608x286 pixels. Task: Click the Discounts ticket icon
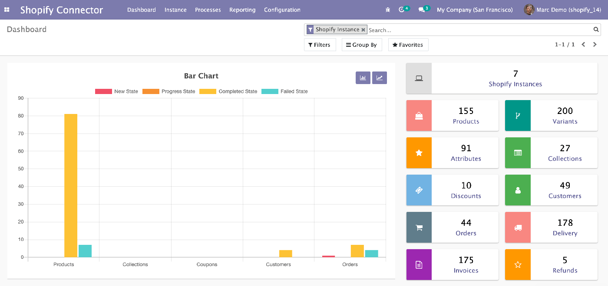coord(419,190)
